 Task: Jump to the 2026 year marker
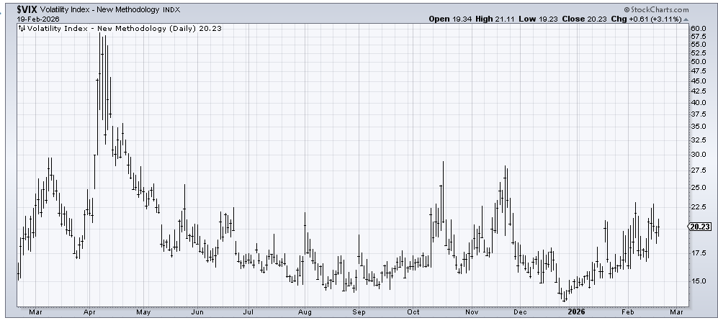(575, 313)
